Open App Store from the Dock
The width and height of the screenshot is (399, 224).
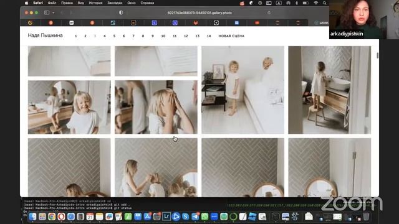point(147,217)
